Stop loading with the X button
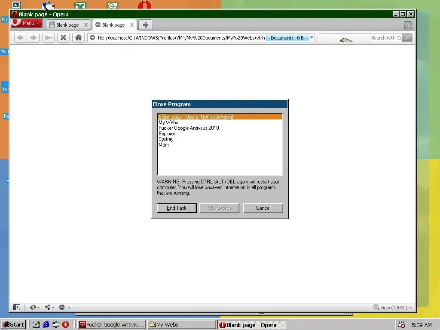This screenshot has height=330, width=440. 64,38
